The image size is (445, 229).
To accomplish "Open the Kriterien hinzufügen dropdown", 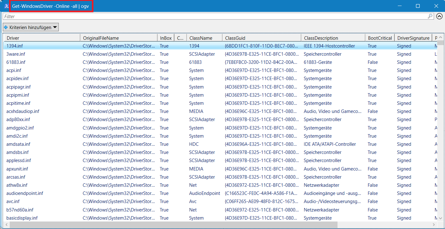I will (31, 27).
